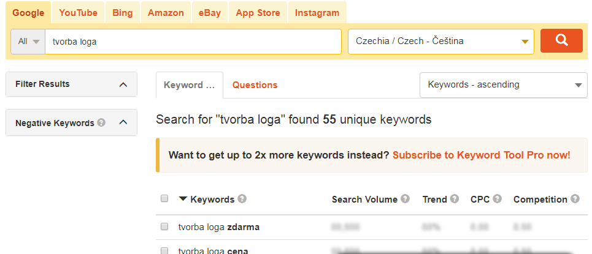Switch to the Questions tab

(255, 85)
